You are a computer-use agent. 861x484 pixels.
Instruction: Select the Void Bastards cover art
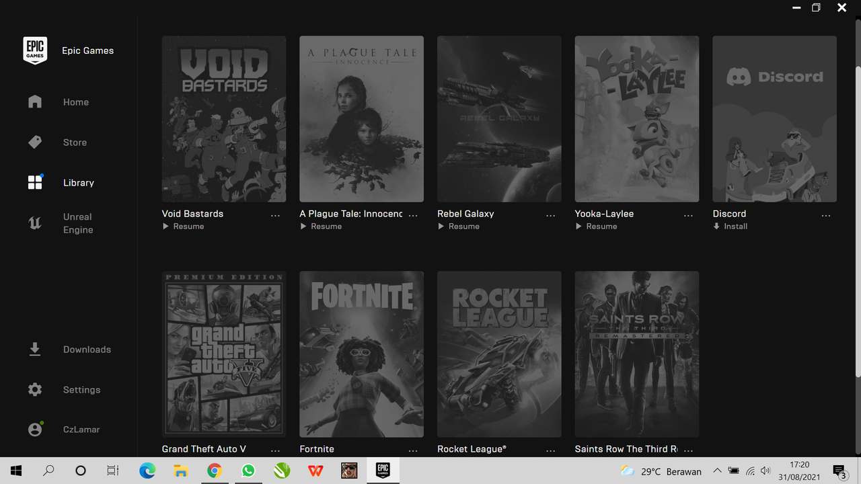point(224,119)
